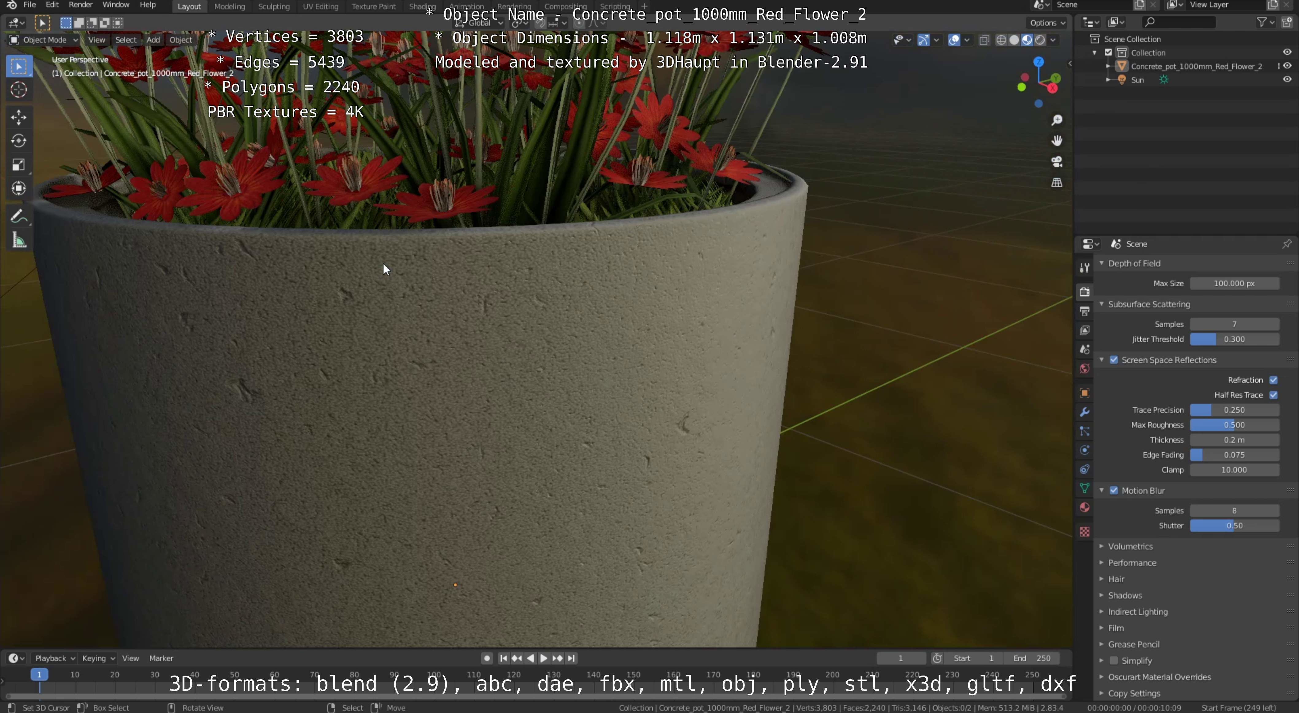Open Physics properties tab
Screen dimensions: 1299x713
(1084, 450)
